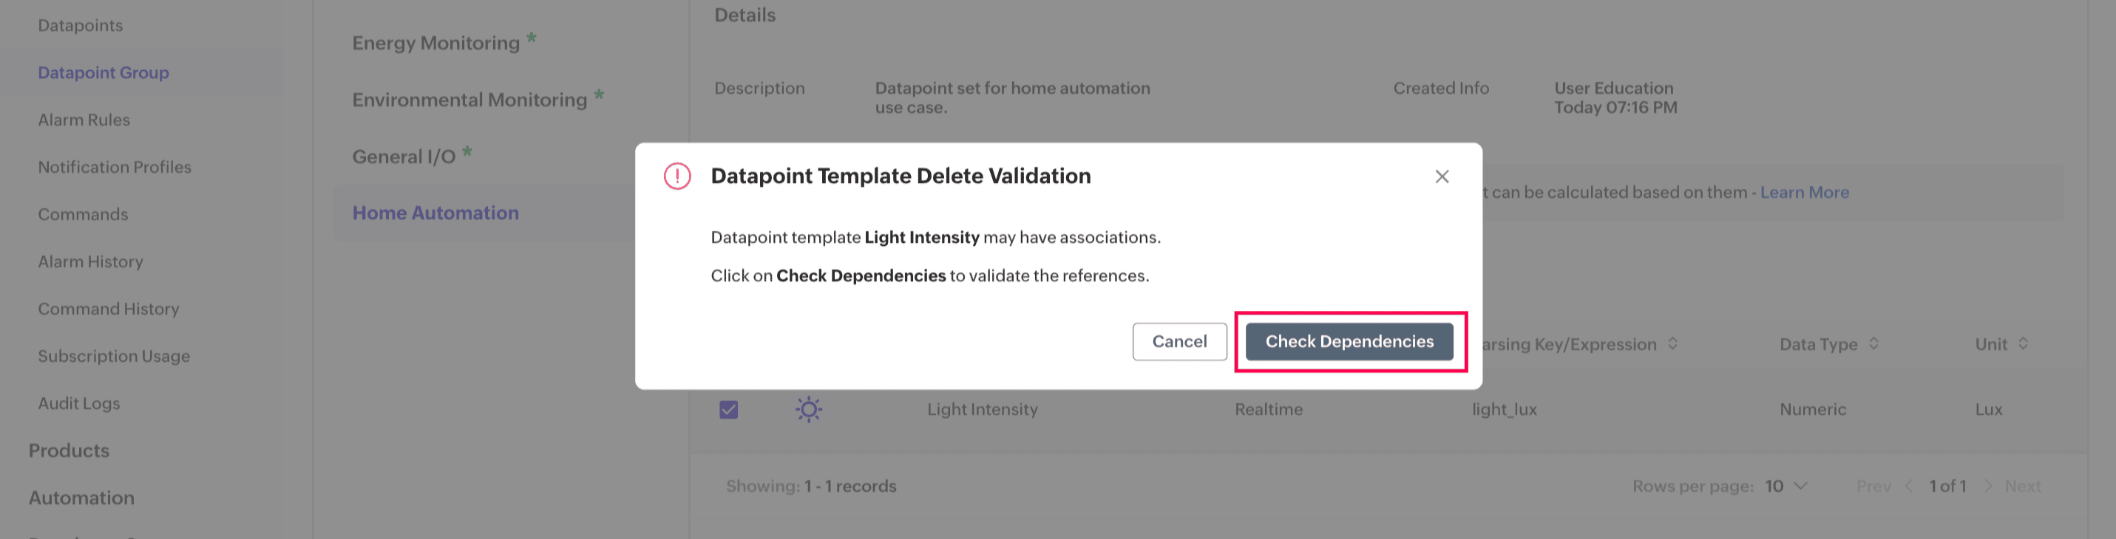2116x539 pixels.
Task: Go to Prev page chevron
Action: (x=1909, y=486)
